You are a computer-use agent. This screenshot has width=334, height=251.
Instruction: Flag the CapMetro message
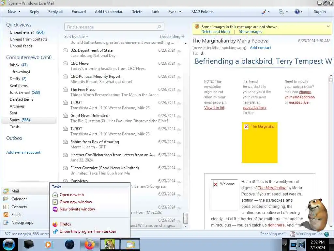(179, 182)
